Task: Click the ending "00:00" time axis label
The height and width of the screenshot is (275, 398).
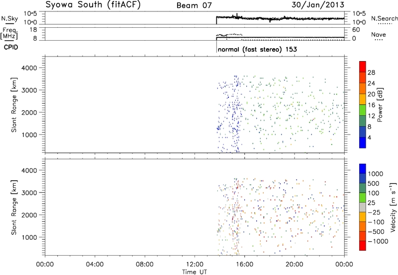Action: pos(344,265)
